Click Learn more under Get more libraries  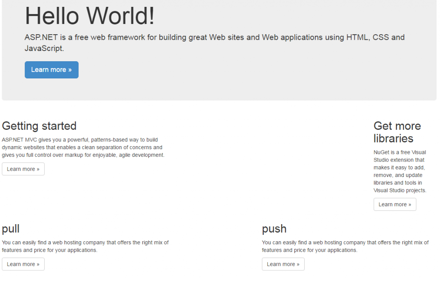[395, 204]
